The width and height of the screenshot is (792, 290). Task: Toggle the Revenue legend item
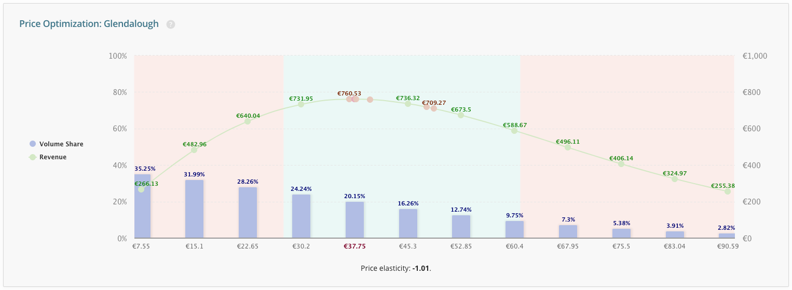tap(52, 157)
